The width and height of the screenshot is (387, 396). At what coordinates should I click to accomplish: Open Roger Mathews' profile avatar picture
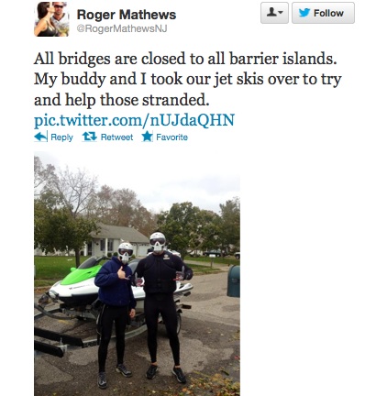tap(51, 19)
